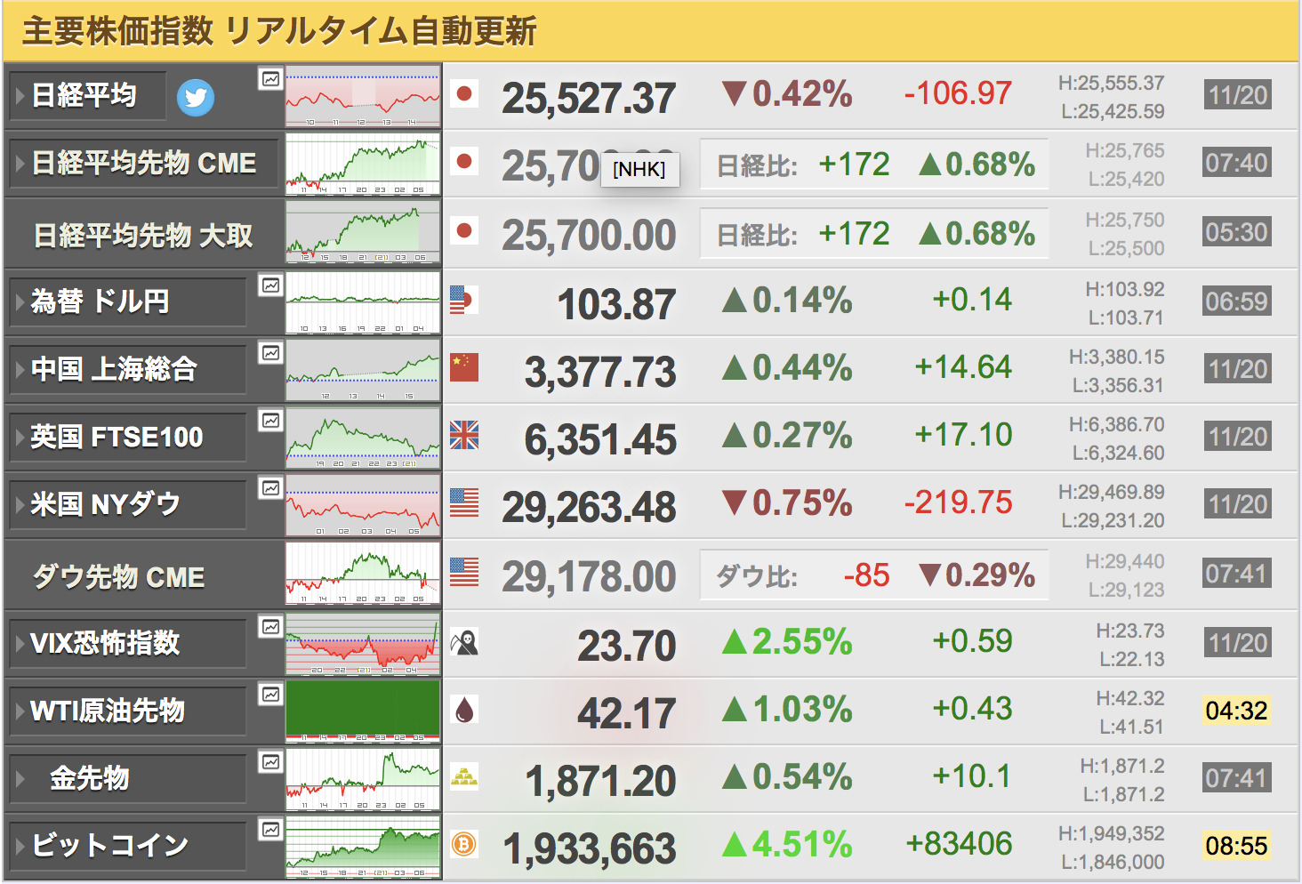Click the 米国 NYダウ mini chart
The width and height of the screenshot is (1302, 884).
click(x=363, y=505)
